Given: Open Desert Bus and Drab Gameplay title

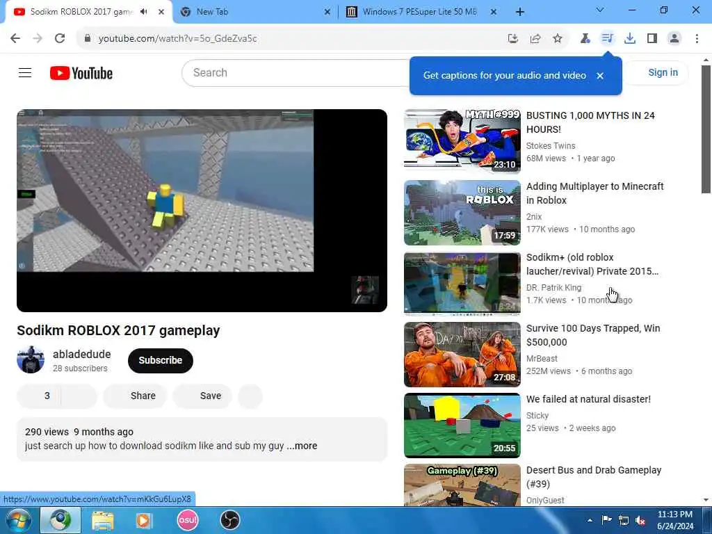Looking at the screenshot, I should click(594, 477).
